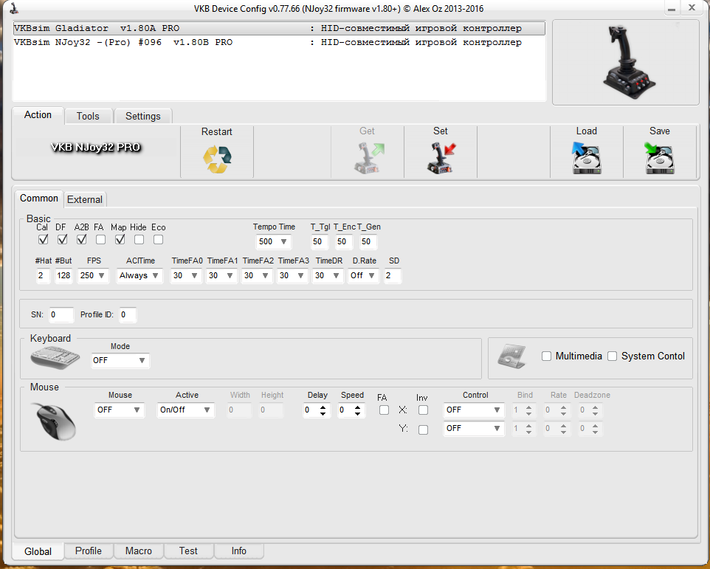
Task: Click the grayed Get joystick icon
Action: (368, 158)
